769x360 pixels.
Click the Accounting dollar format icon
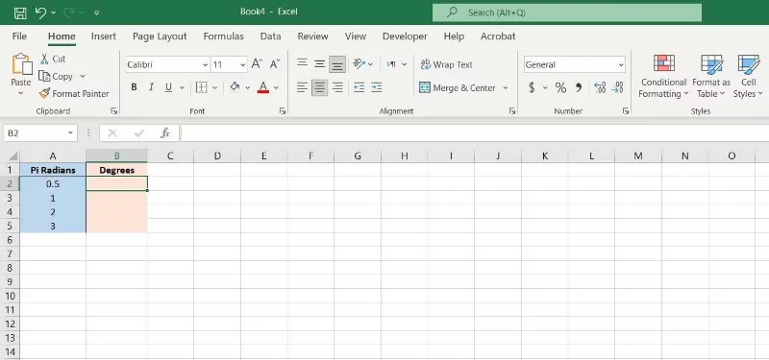[532, 87]
